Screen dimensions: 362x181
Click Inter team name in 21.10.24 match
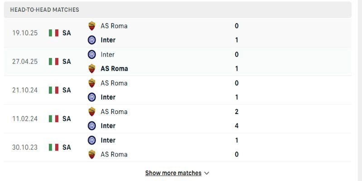tap(108, 97)
